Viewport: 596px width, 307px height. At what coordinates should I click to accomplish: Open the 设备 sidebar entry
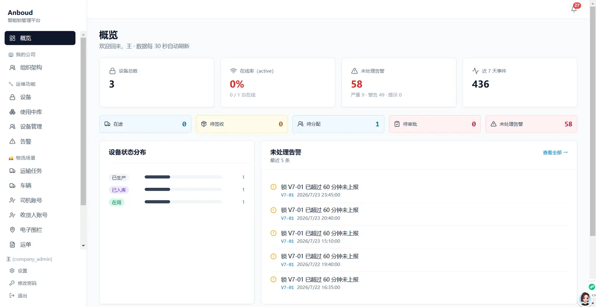coord(40,97)
